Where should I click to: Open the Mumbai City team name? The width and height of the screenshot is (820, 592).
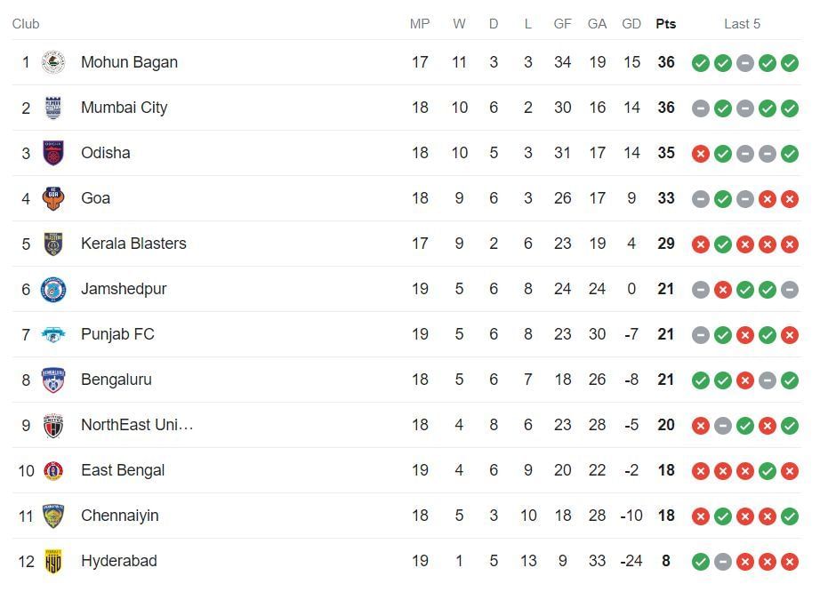pyautogui.click(x=125, y=108)
